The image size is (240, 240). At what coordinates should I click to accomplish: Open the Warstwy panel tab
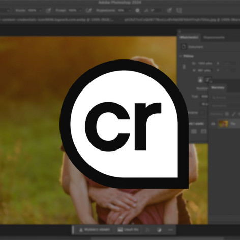click(x=218, y=88)
